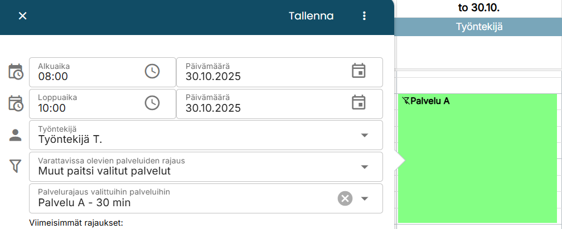This screenshot has width=562, height=229.
Task: Edit the end Päivämäärä 30.10.2025 field
Action: click(x=262, y=108)
